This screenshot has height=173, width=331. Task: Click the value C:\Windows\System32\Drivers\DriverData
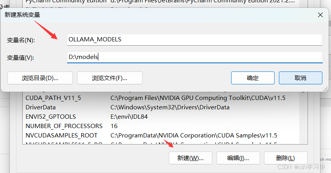[170, 107]
